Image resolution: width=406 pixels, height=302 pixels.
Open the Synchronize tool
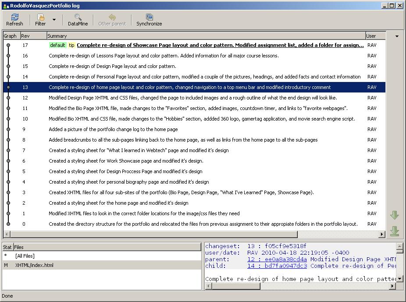point(149,20)
